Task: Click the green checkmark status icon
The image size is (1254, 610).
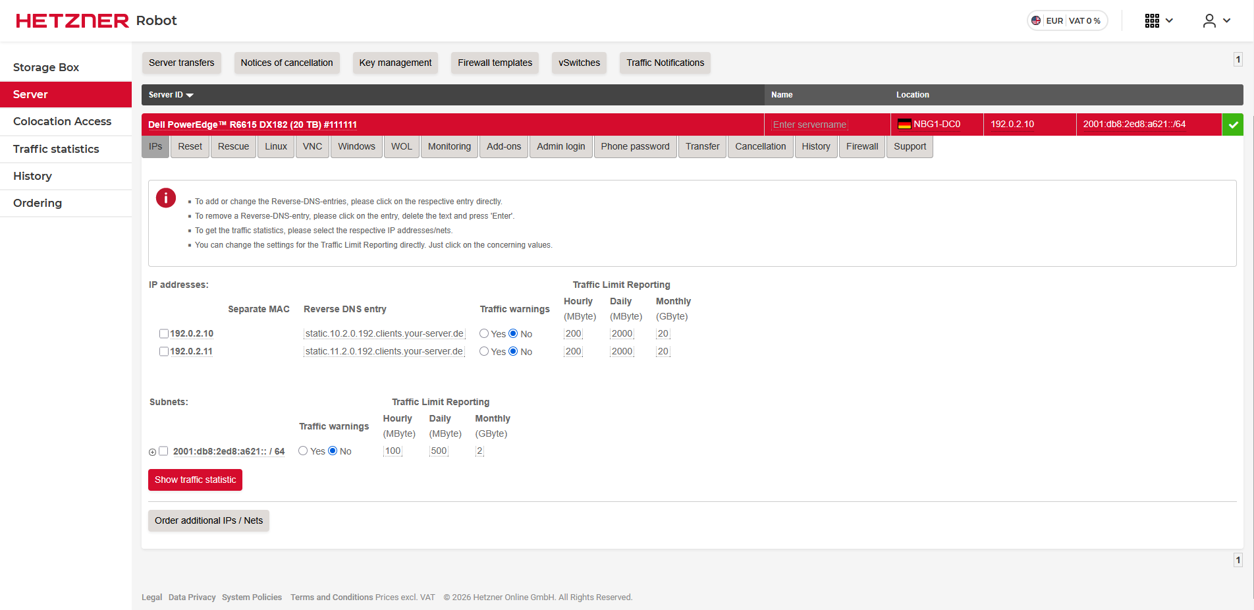Action: pos(1232,125)
